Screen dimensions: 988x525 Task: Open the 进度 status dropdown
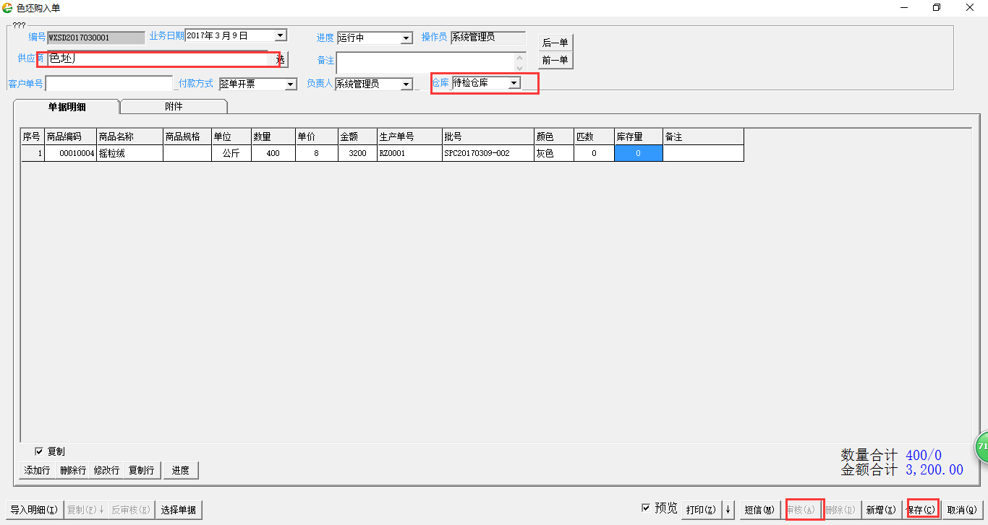coord(406,38)
